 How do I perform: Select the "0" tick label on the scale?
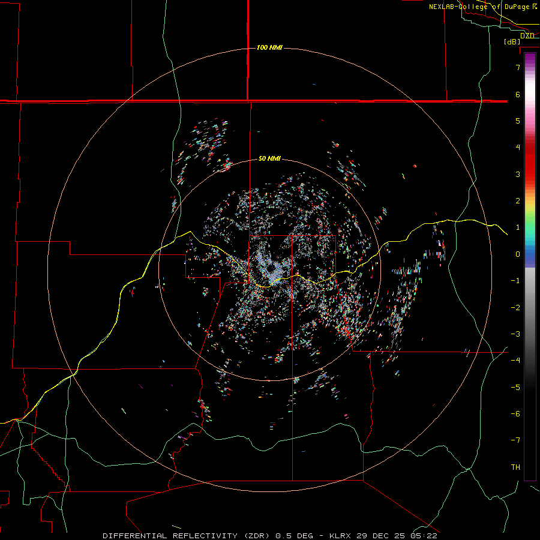518,254
